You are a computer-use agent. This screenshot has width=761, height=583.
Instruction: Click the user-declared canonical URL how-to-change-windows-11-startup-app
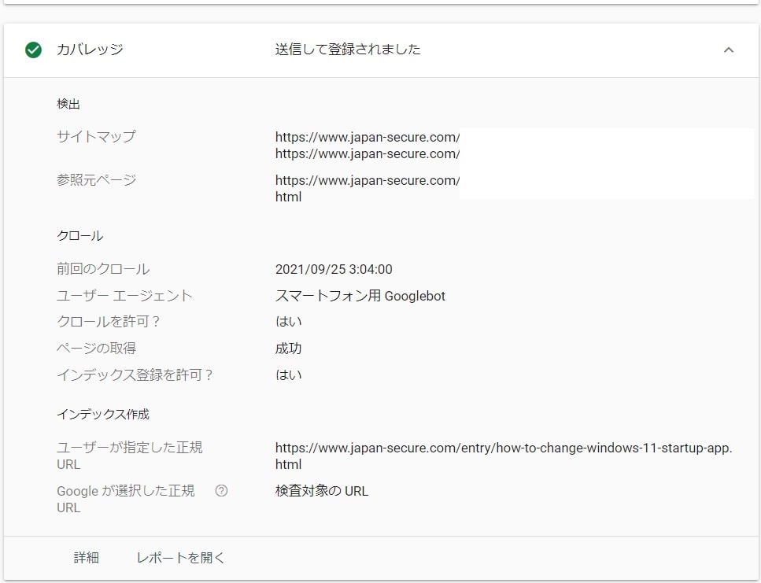(x=504, y=456)
